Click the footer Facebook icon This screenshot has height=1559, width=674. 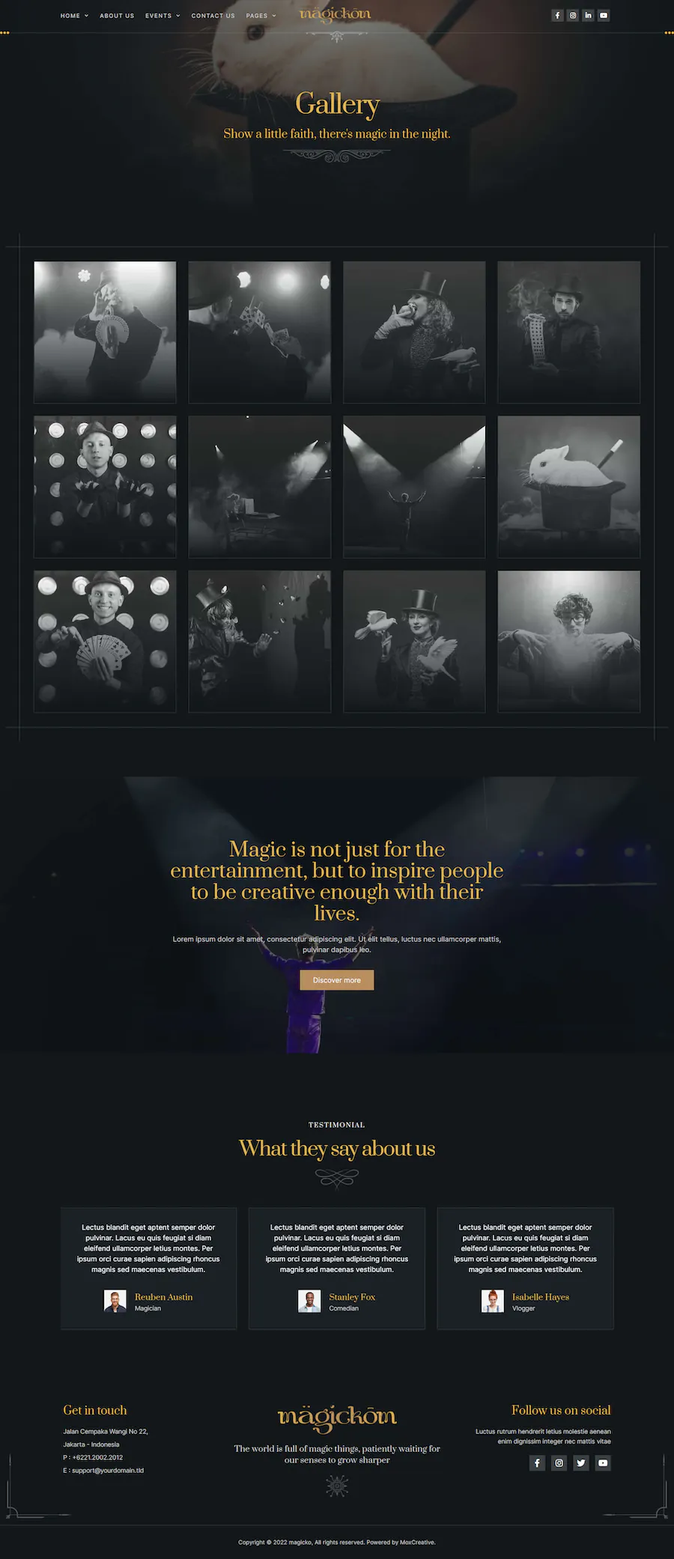click(x=537, y=1462)
